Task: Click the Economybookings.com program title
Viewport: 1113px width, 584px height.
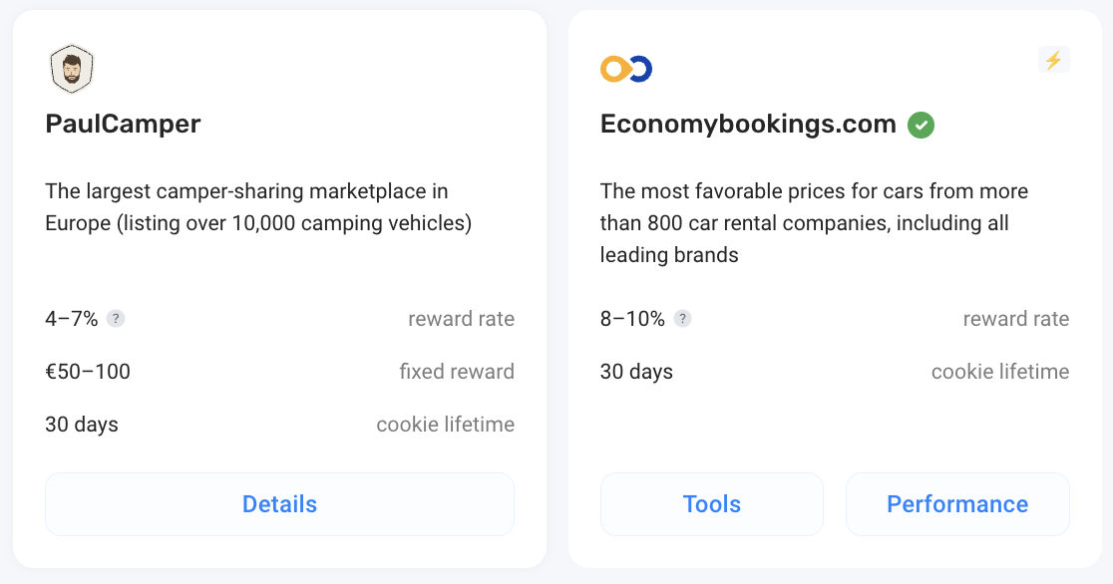Action: [x=748, y=124]
